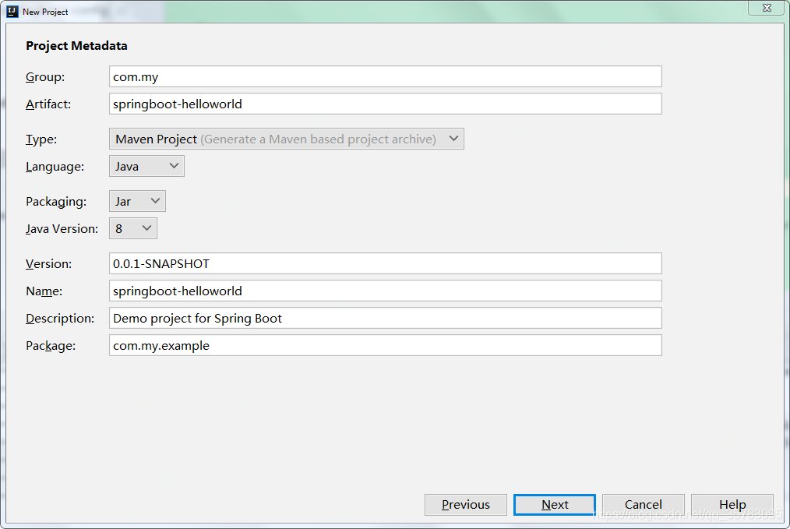Expand the Packaging dropdown set to Jar
790x529 pixels.
[x=137, y=202]
